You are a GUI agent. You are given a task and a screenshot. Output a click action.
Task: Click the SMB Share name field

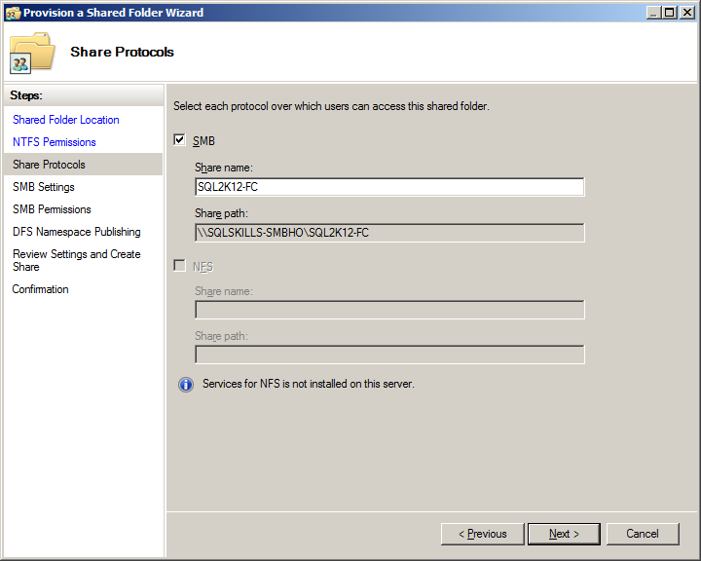(x=389, y=187)
